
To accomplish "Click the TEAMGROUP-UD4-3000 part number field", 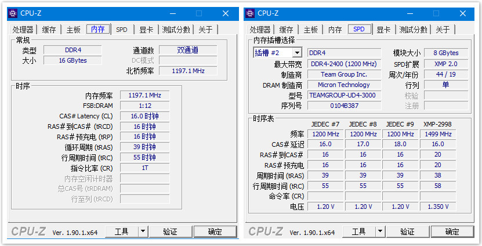I will 344,95.
